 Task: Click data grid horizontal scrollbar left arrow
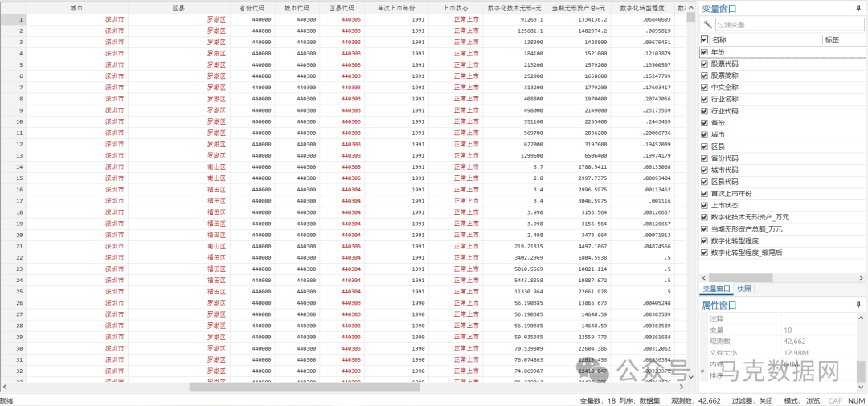click(x=5, y=387)
